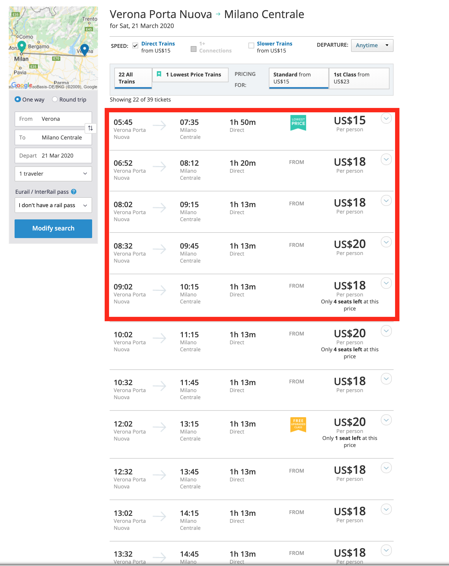
Task: Select 1st Class from US$23 pricing tab
Action: click(x=359, y=78)
